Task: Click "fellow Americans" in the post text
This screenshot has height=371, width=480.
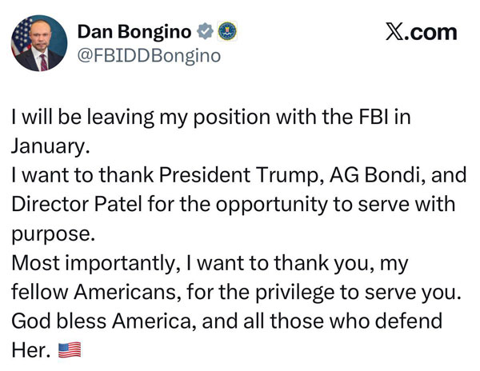Action: coord(88,291)
